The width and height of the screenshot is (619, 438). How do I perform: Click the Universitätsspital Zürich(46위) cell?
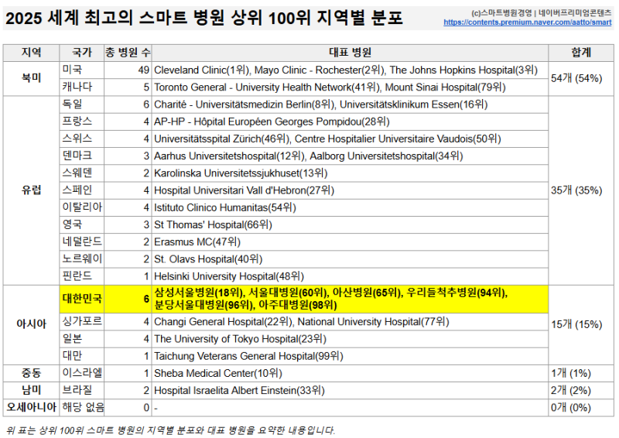tap(350, 139)
